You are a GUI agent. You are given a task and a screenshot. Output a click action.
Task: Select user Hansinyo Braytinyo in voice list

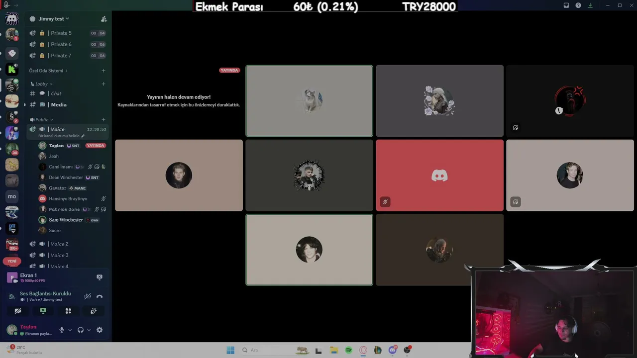click(72, 198)
